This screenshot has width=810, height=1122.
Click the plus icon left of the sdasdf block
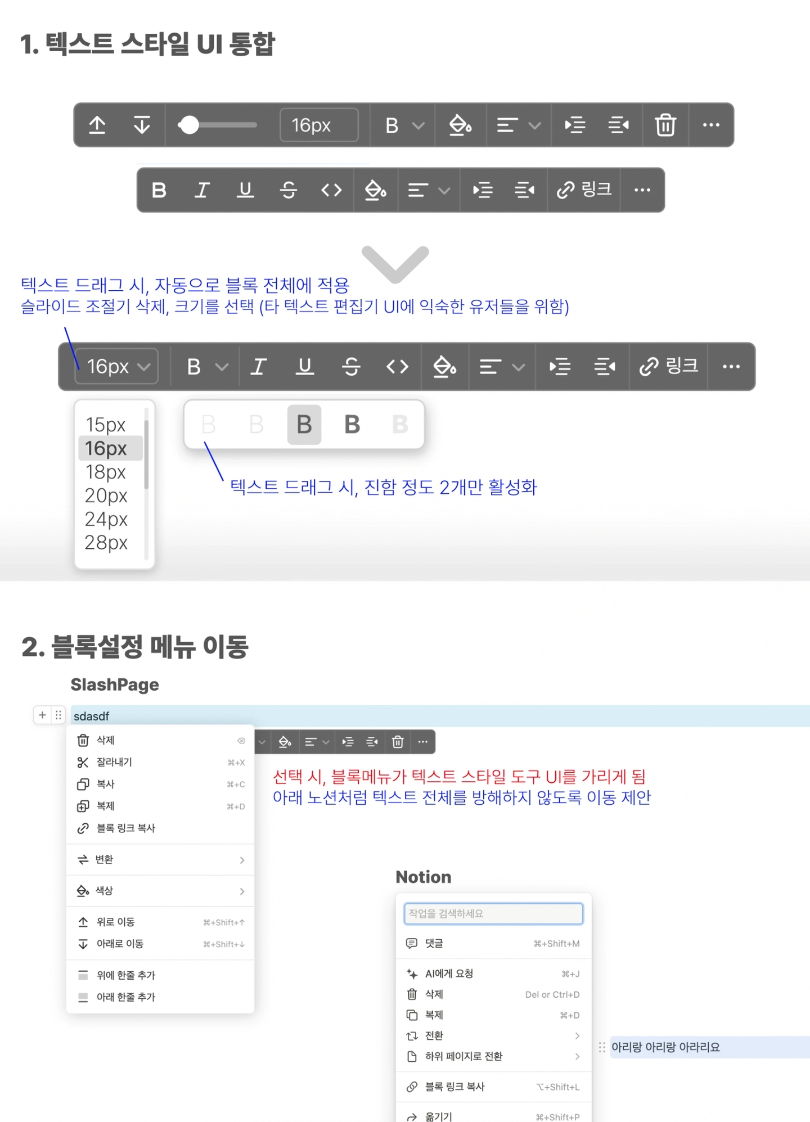[x=42, y=715]
